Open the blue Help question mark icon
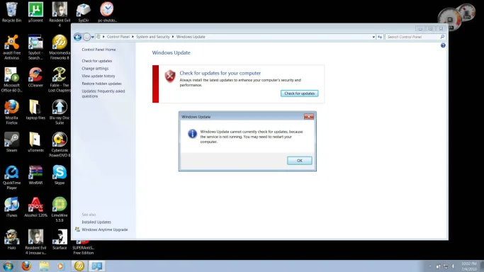 (x=443, y=45)
